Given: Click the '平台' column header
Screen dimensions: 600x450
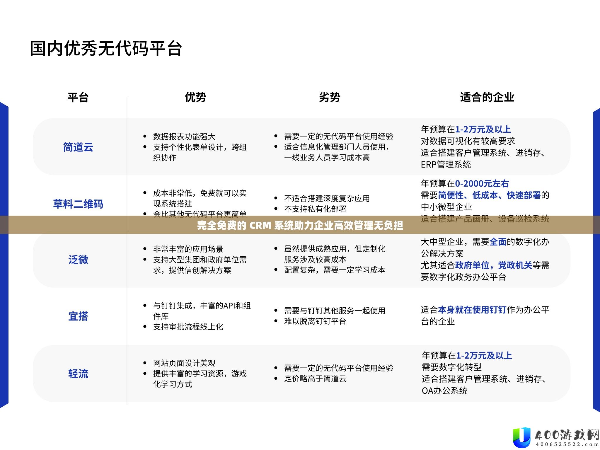Looking at the screenshot, I should pyautogui.click(x=78, y=97).
